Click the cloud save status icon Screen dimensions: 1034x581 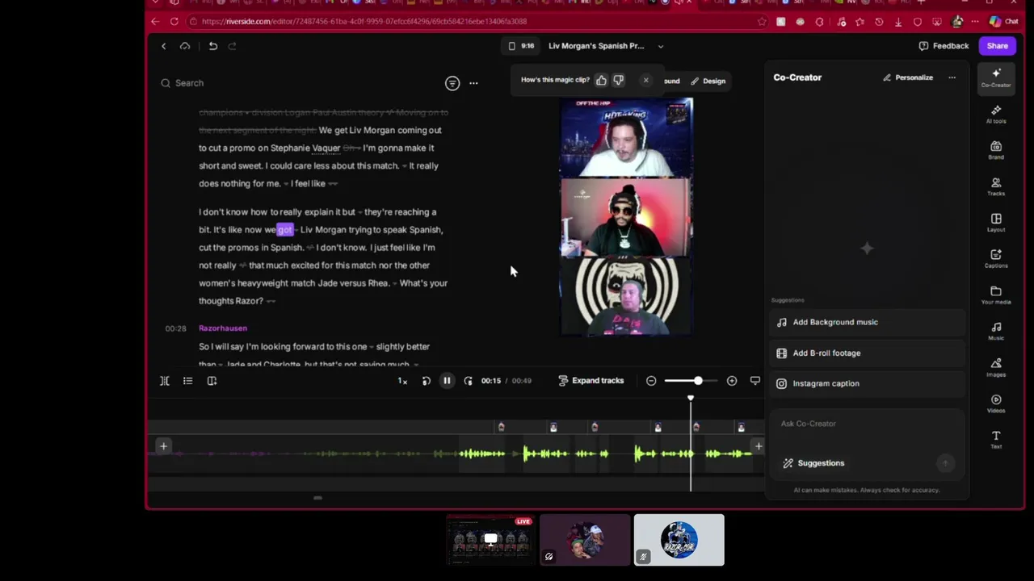coord(185,46)
